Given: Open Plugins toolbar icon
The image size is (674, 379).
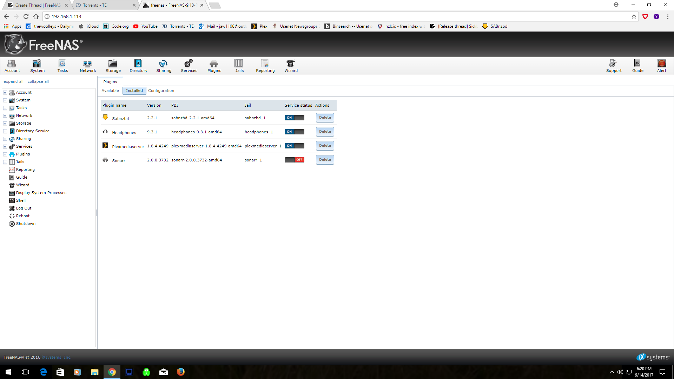Looking at the screenshot, I should pos(214,66).
